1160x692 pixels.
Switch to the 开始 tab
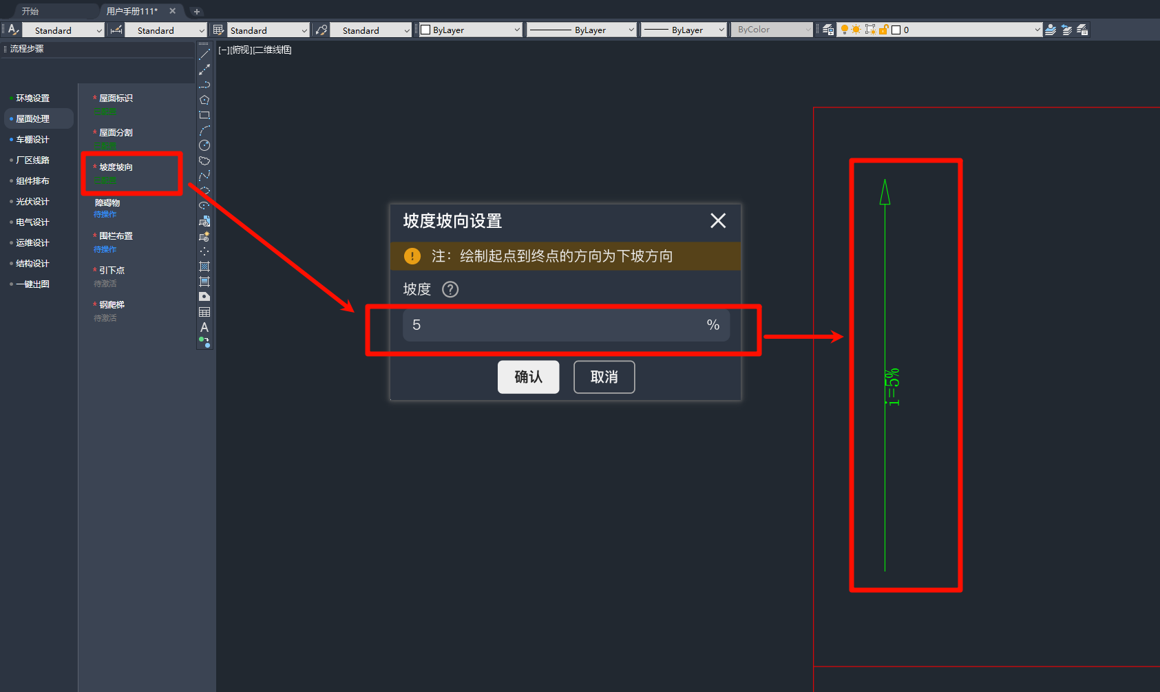[x=30, y=11]
